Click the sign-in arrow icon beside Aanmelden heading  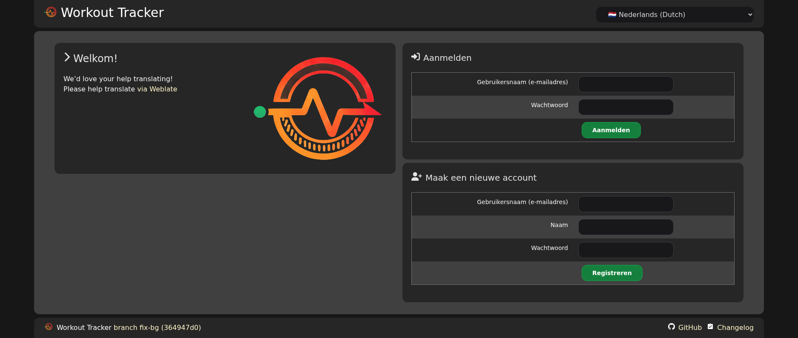point(415,57)
